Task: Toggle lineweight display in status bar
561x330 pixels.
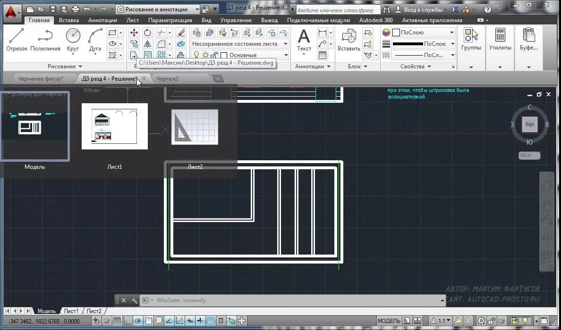Action: (x=200, y=321)
